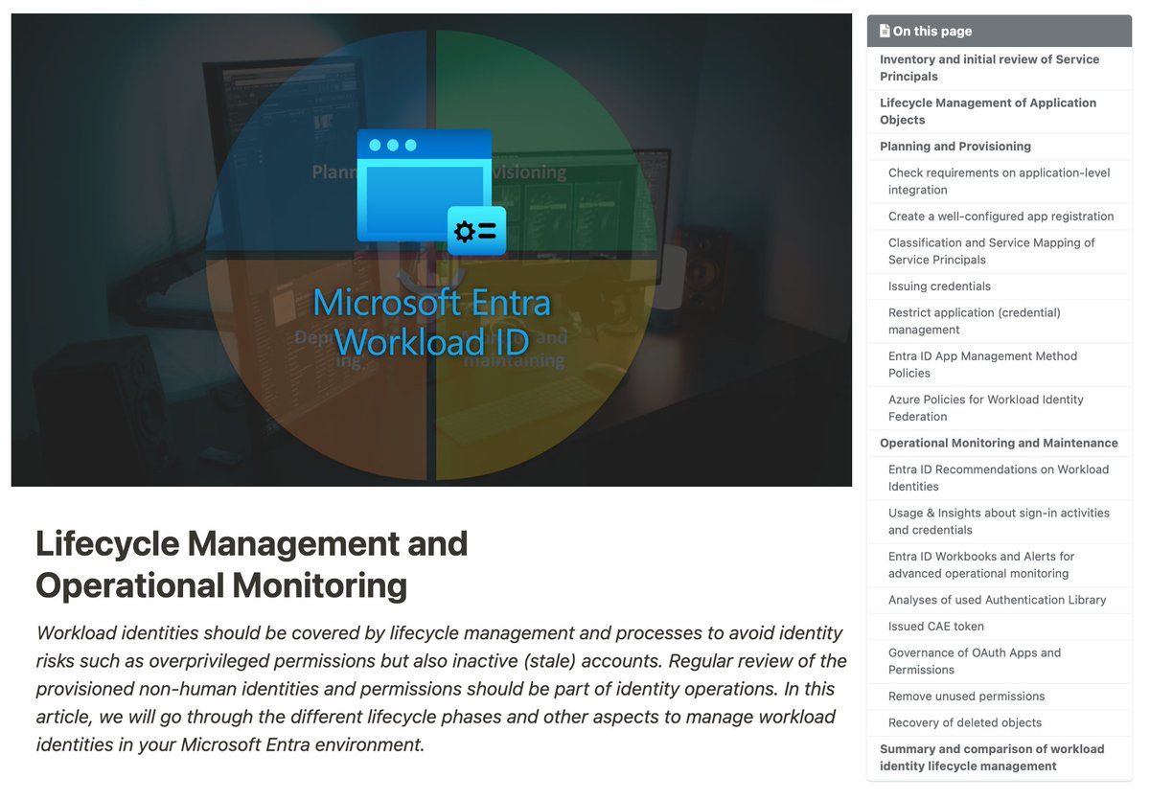Open Classification and Service Mapping of Service Principals
The width and height of the screenshot is (1150, 800).
click(x=1000, y=251)
